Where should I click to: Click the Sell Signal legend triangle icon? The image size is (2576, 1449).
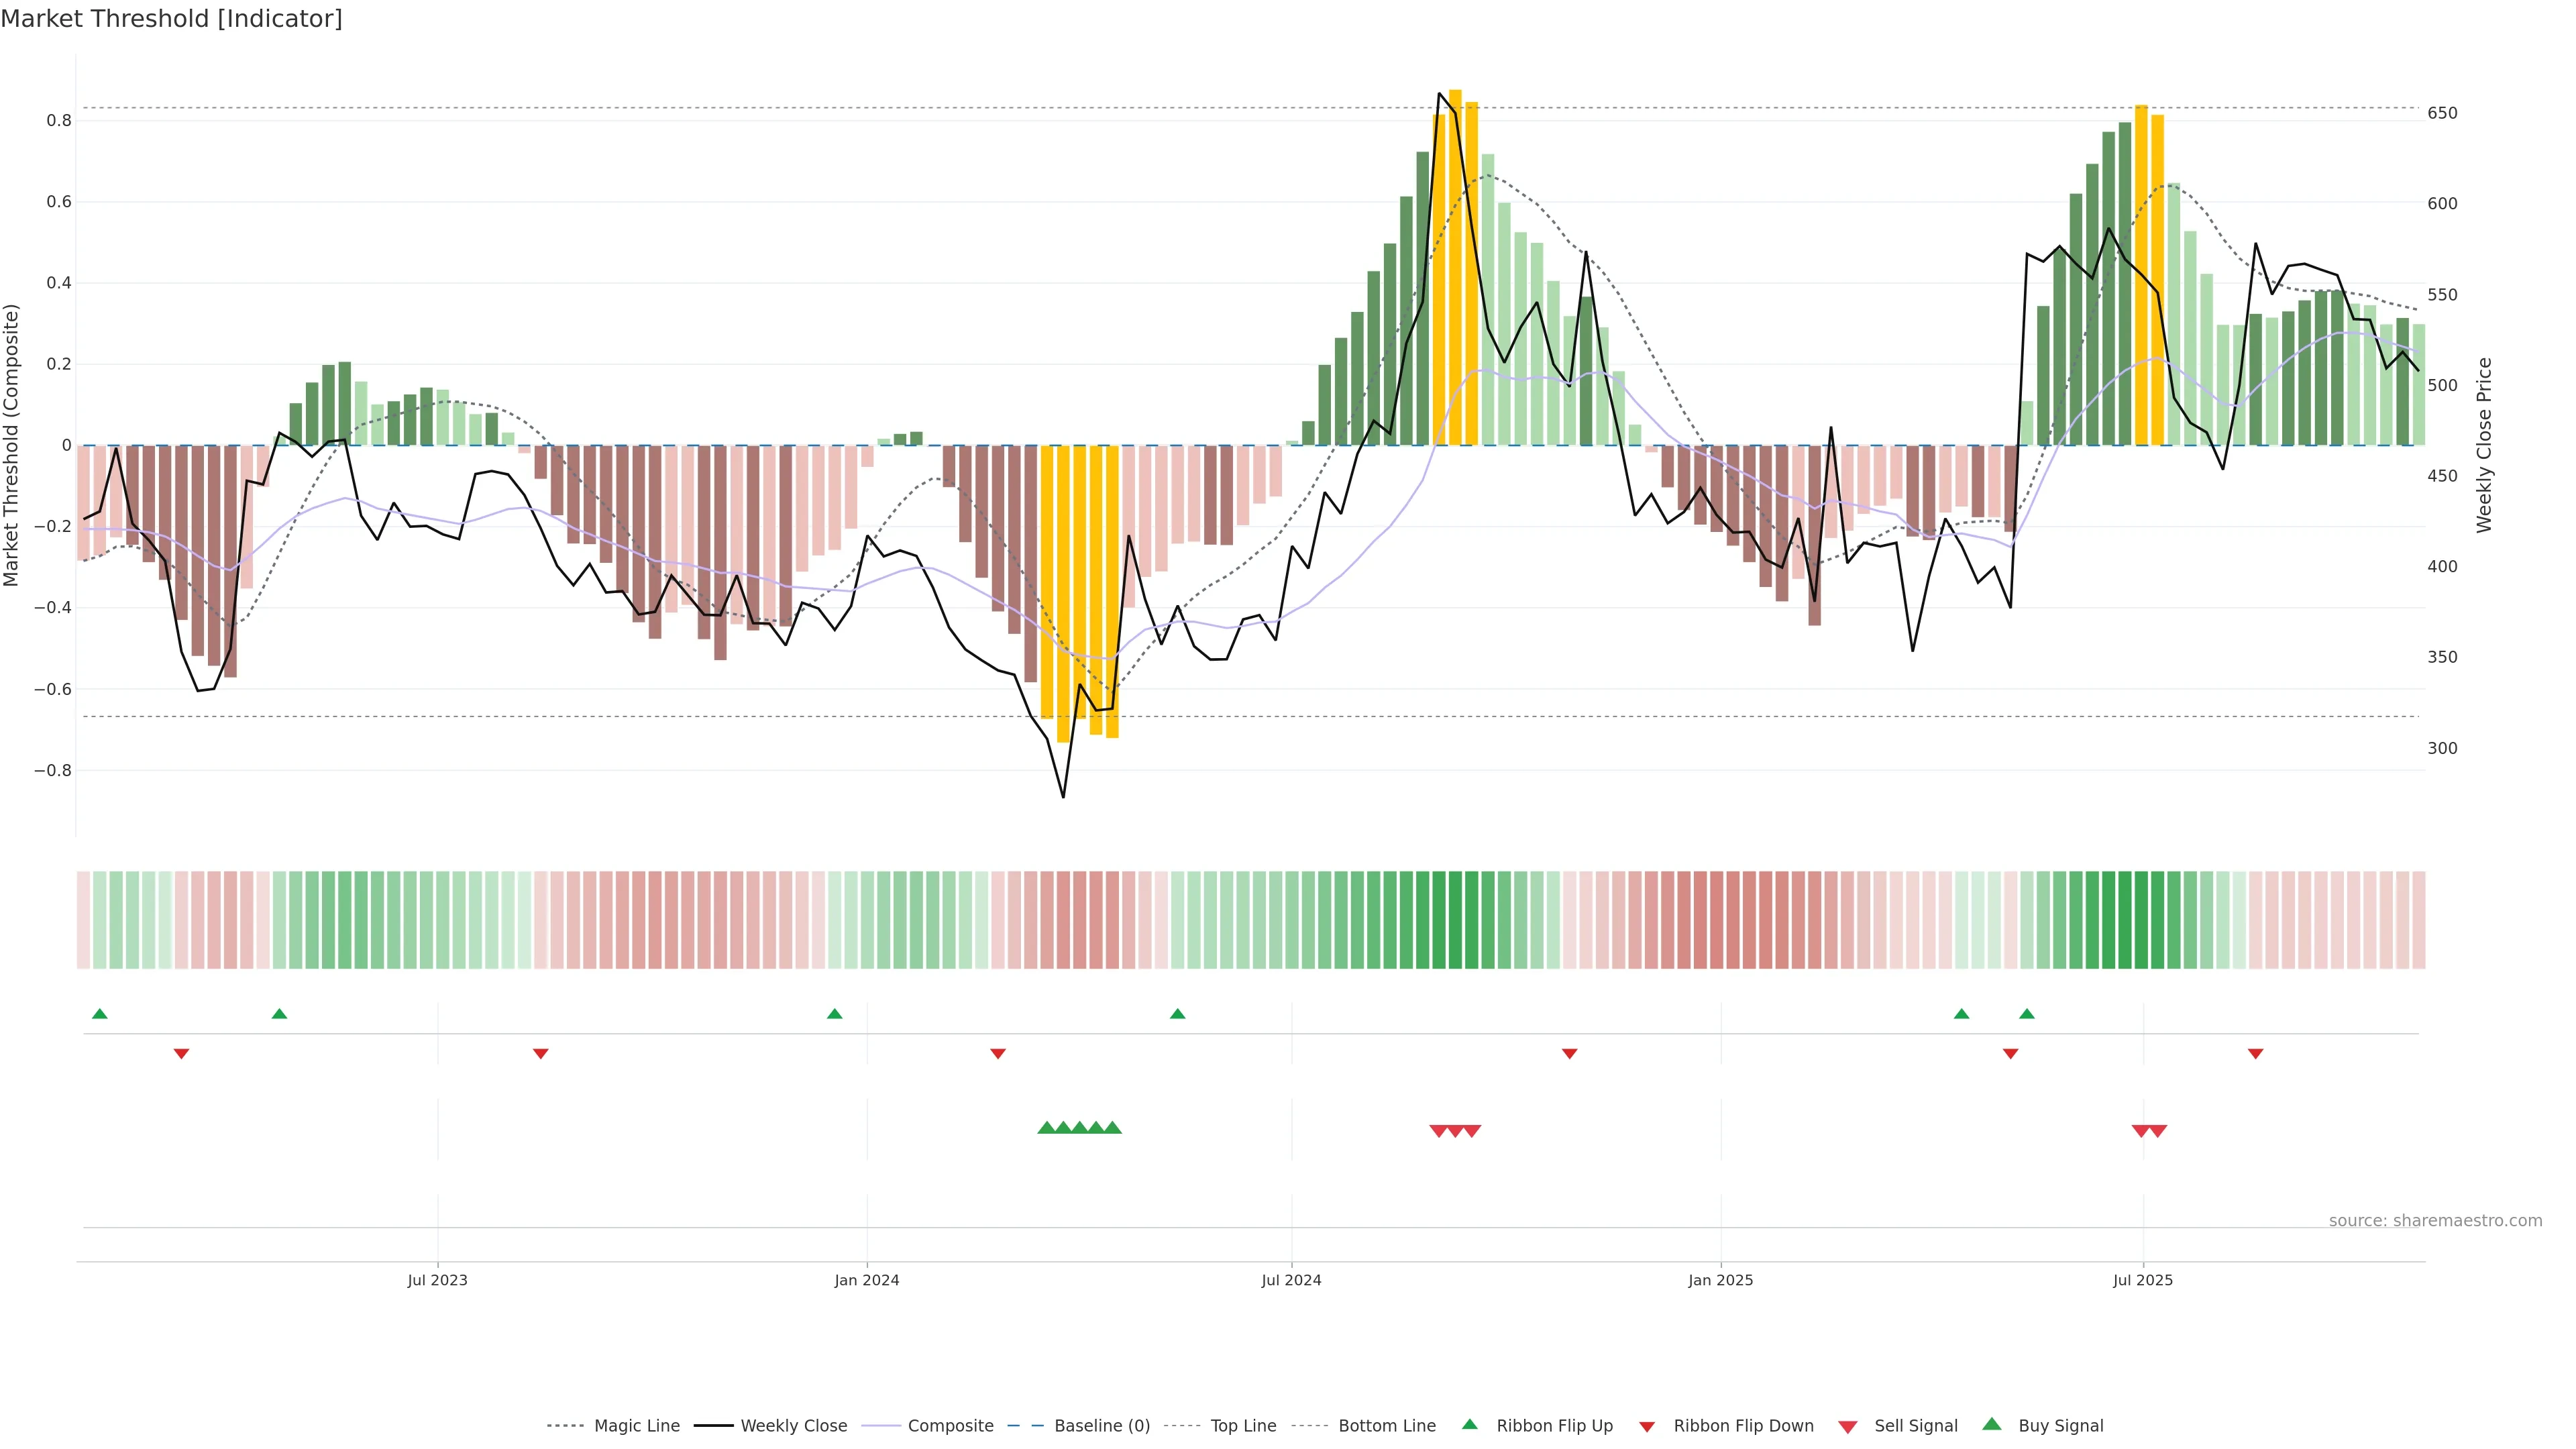pos(1848,1427)
